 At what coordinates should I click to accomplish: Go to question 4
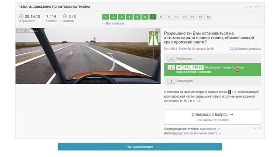[x=129, y=17]
